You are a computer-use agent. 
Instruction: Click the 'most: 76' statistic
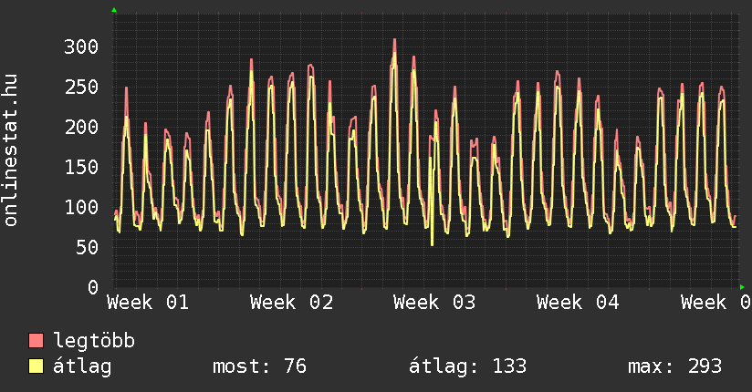tap(259, 366)
